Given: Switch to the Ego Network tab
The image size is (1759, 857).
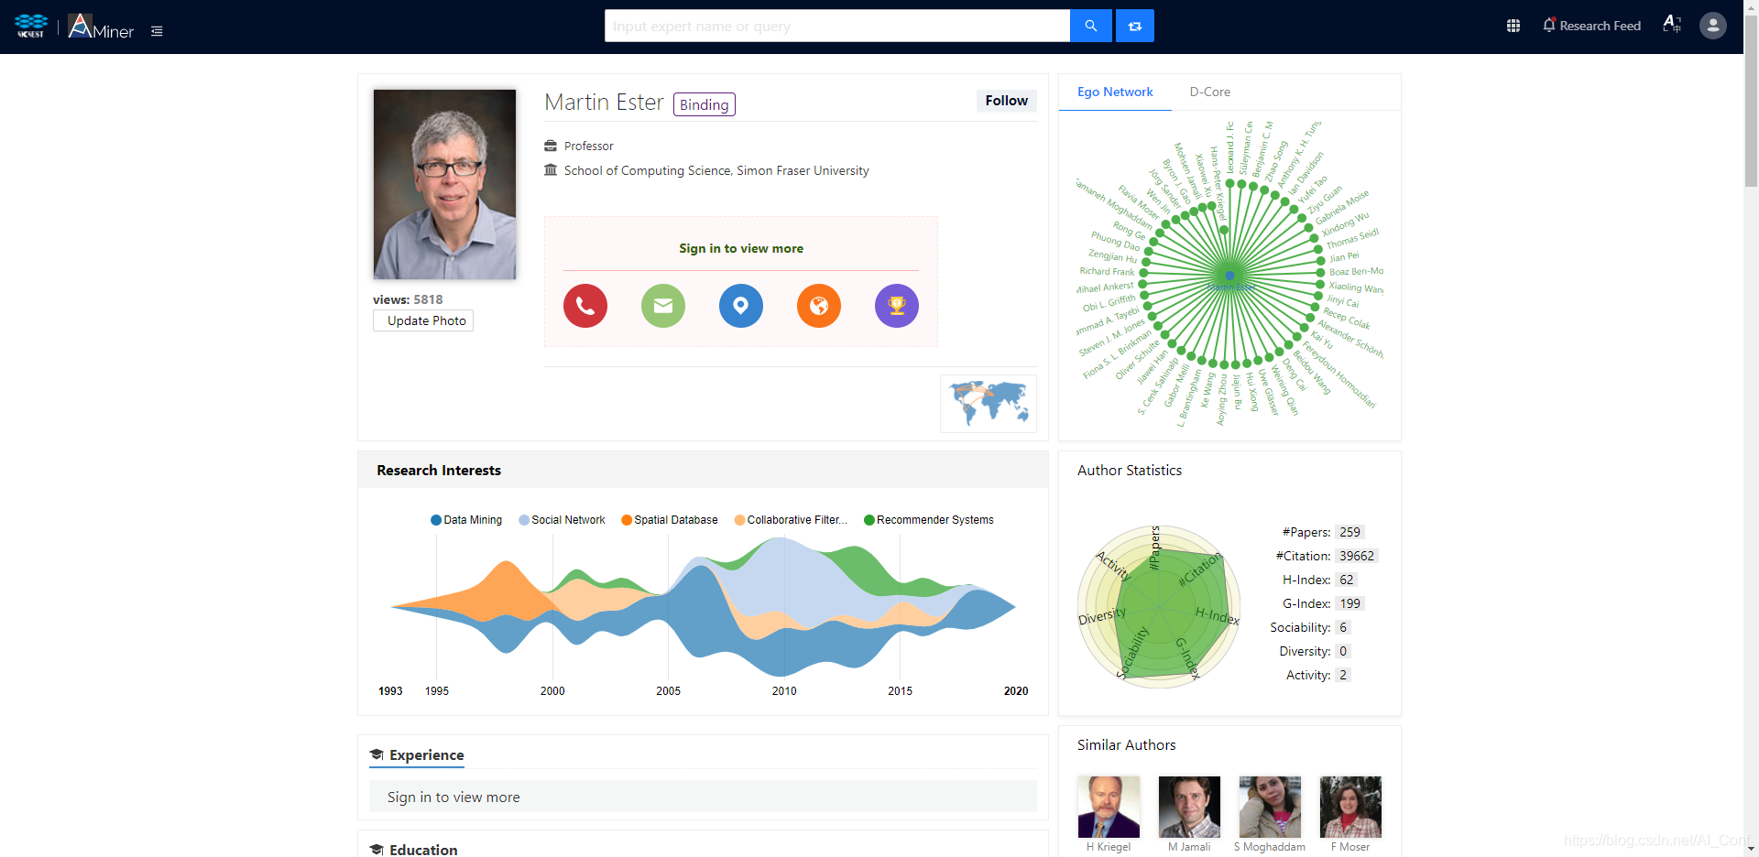Looking at the screenshot, I should pyautogui.click(x=1115, y=92).
